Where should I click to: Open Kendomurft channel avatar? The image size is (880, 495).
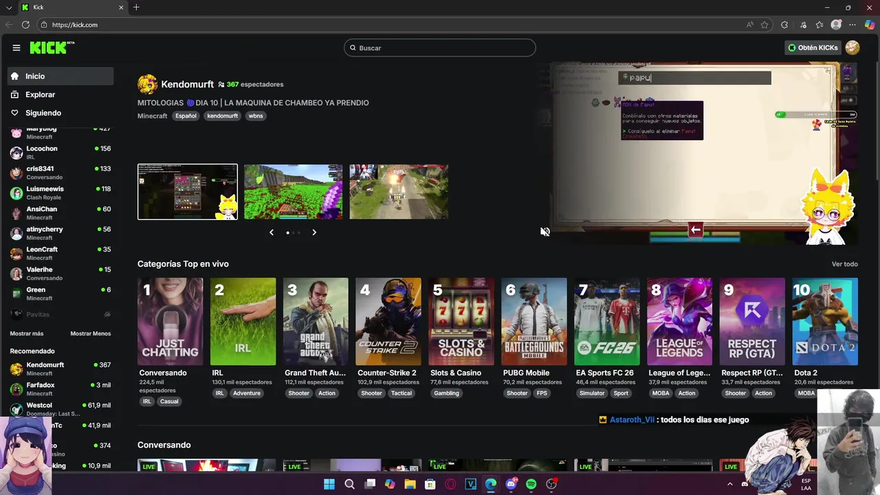click(x=147, y=84)
